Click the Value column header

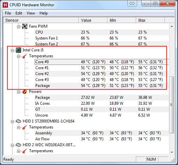click(93, 20)
